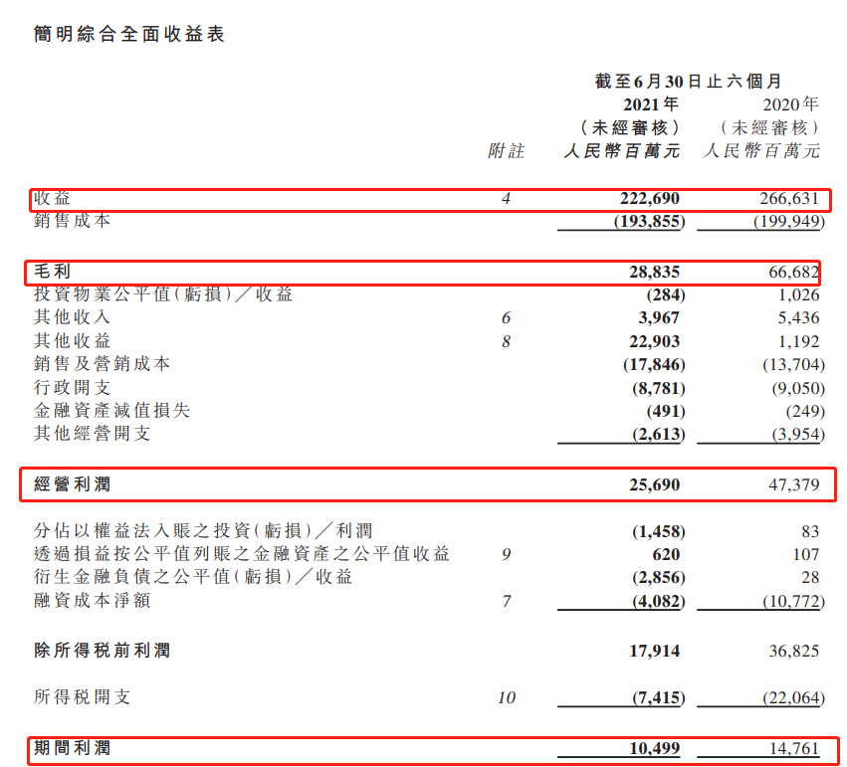Image resolution: width=847 pixels, height=767 pixels.
Task: Select revenue value 222,690
Action: click(x=649, y=198)
